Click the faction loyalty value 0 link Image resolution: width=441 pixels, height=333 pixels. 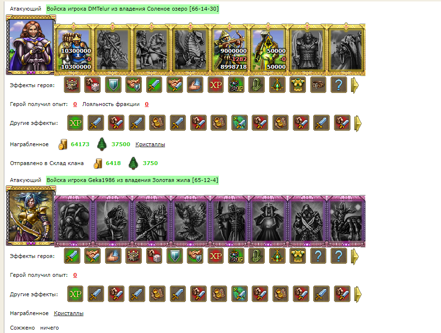(x=147, y=105)
